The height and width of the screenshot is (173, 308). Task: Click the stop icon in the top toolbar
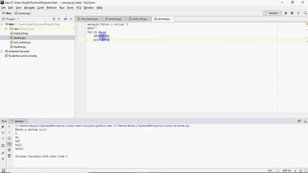click(x=298, y=13)
